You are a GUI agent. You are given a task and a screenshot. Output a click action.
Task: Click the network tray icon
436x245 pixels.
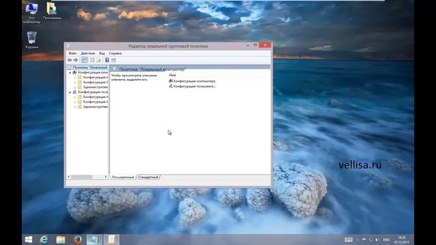(371, 240)
